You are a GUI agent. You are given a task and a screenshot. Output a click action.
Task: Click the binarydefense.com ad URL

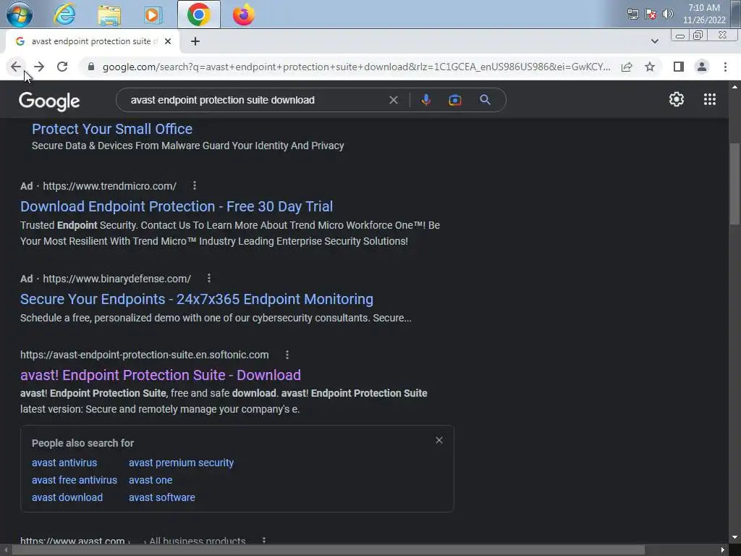tap(117, 279)
